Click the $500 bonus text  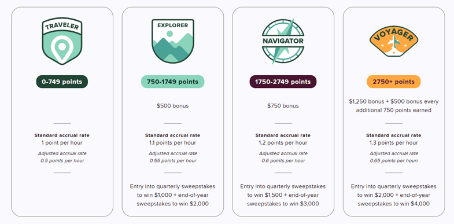click(172, 106)
